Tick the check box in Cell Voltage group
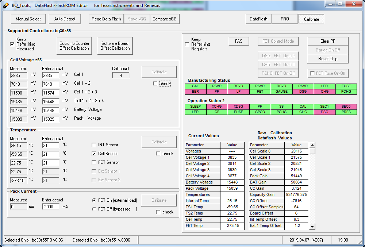The image size is (365, 247). pos(155,84)
